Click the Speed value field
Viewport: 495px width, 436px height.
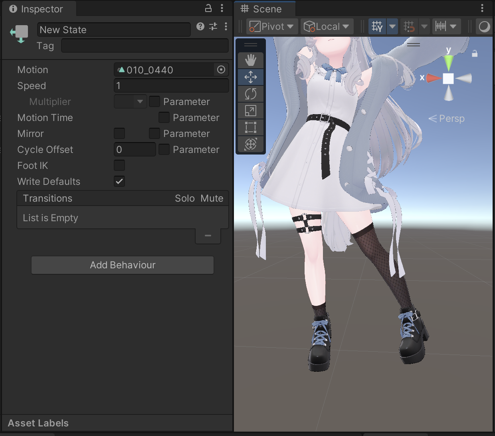tap(171, 85)
